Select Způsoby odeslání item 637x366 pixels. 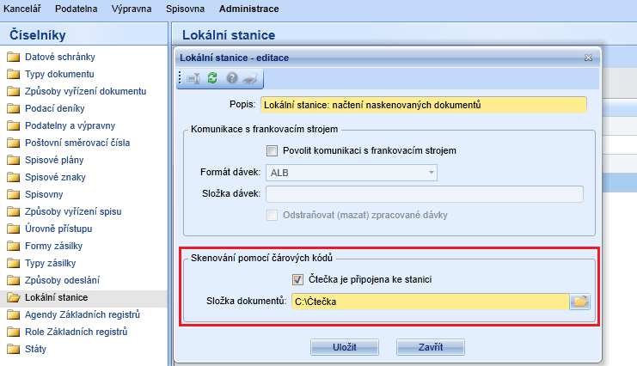(x=62, y=280)
